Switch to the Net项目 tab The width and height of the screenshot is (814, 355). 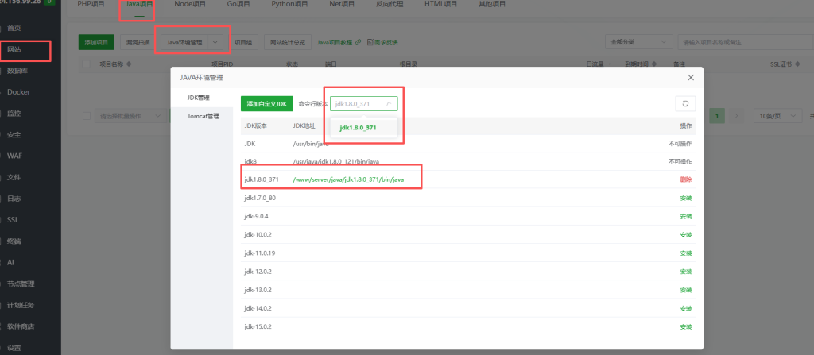pyautogui.click(x=342, y=4)
